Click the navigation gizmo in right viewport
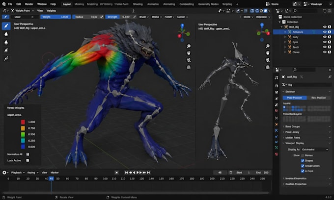This screenshot has width=334, height=200. [263, 32]
